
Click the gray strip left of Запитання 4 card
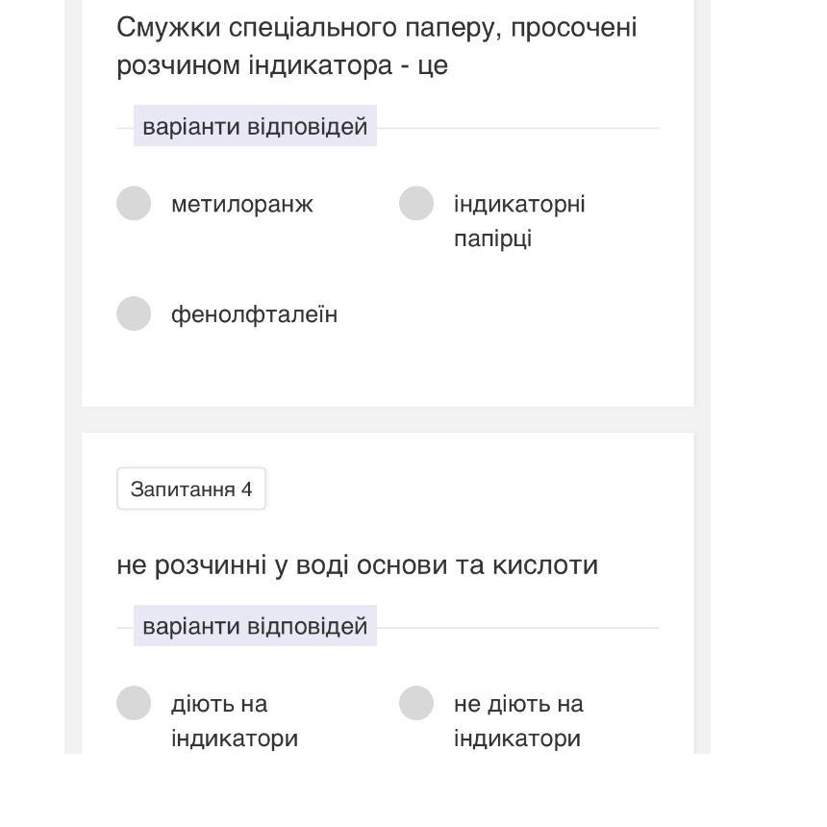[x=73, y=577]
